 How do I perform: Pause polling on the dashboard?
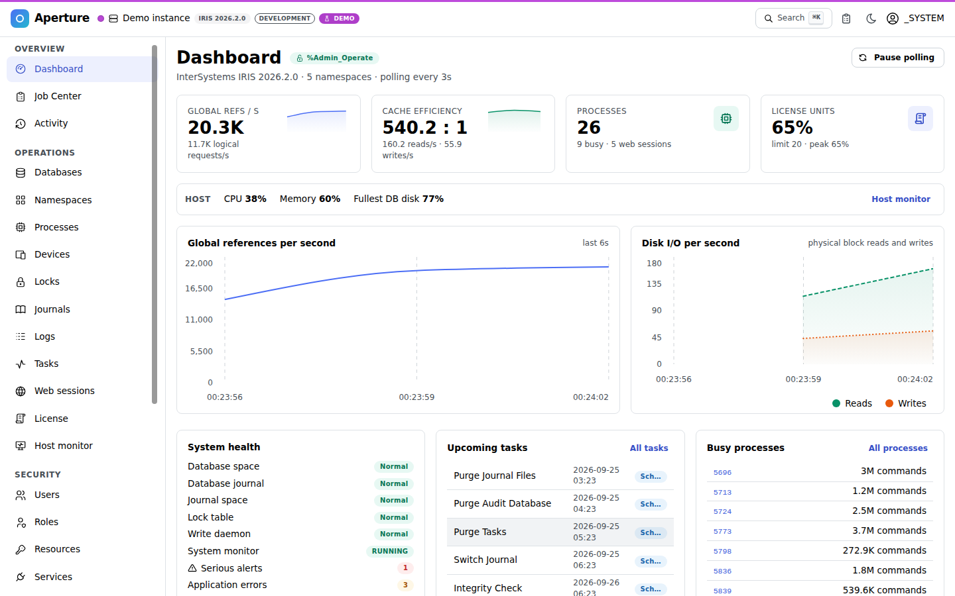tap(897, 58)
